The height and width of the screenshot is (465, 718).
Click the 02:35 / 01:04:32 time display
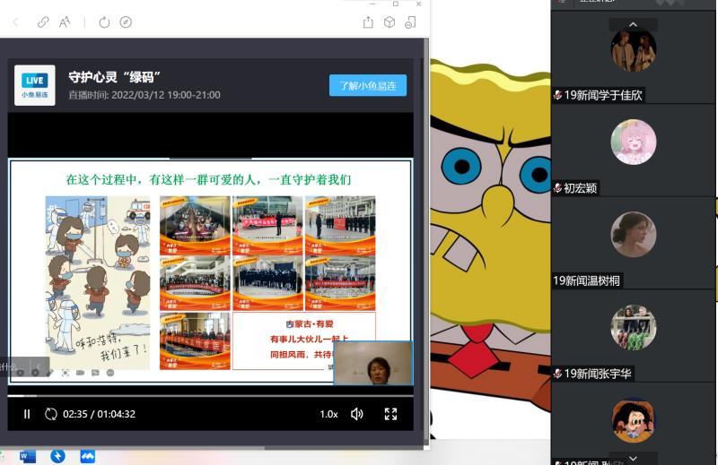coord(99,414)
